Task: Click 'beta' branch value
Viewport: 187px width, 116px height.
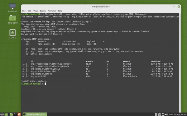Action: click(88, 77)
